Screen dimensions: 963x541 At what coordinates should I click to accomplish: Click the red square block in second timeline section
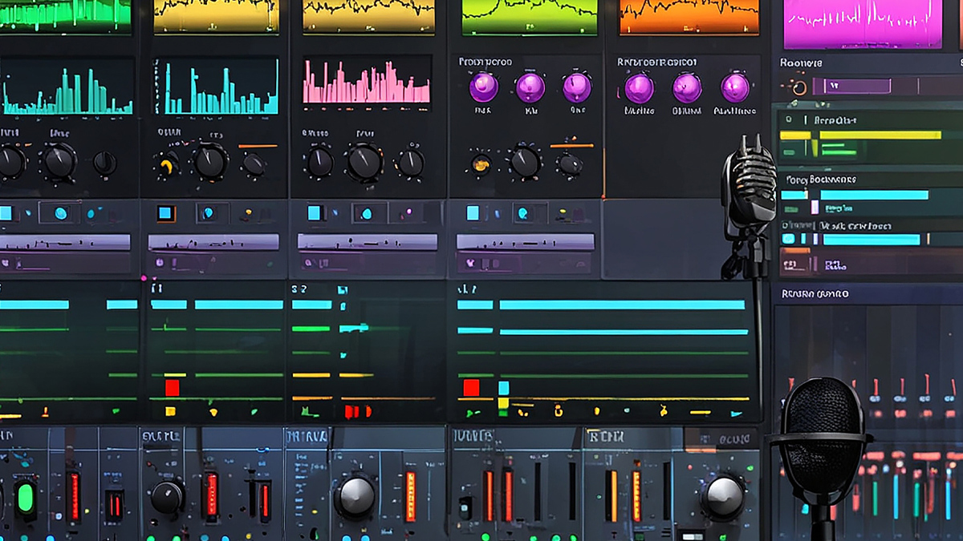tap(172, 388)
